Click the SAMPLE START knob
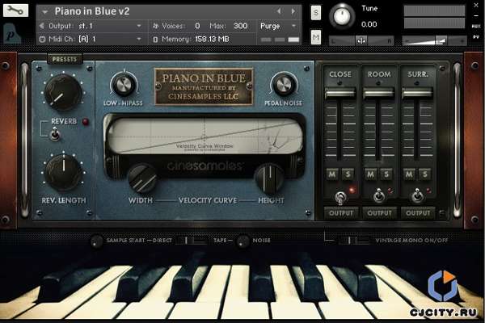 (x=96, y=241)
